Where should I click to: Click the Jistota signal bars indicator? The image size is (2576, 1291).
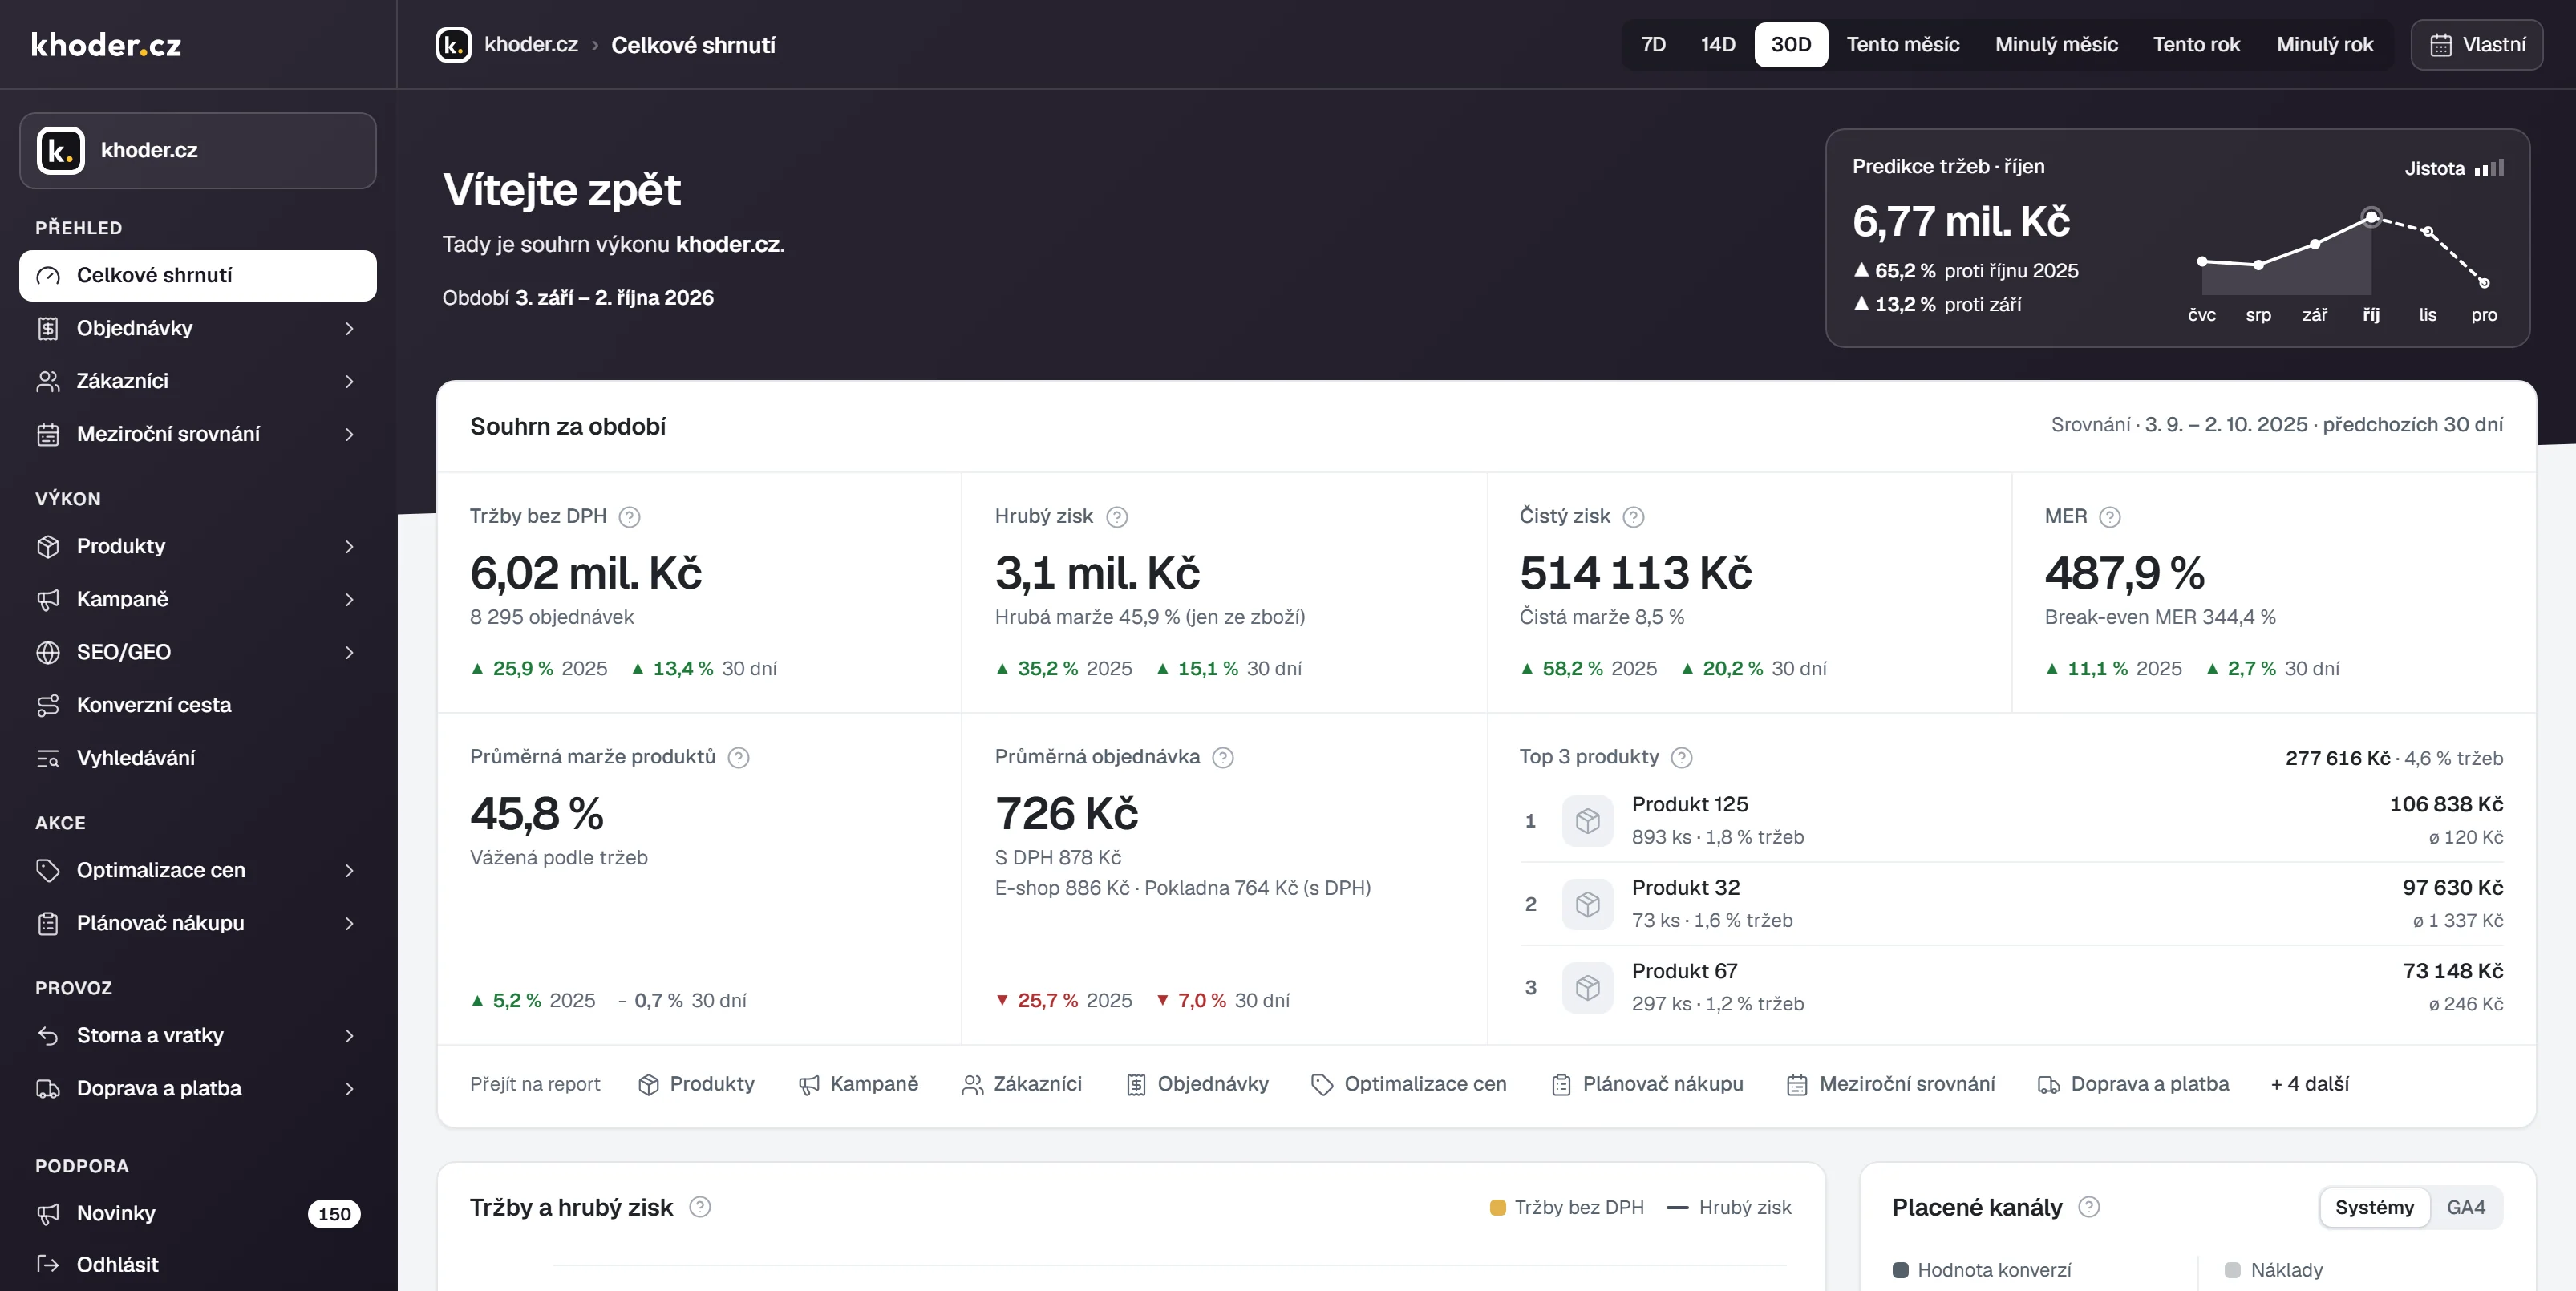tap(2489, 168)
